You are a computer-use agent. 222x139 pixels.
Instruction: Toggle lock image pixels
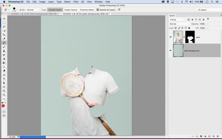tap(179, 28)
